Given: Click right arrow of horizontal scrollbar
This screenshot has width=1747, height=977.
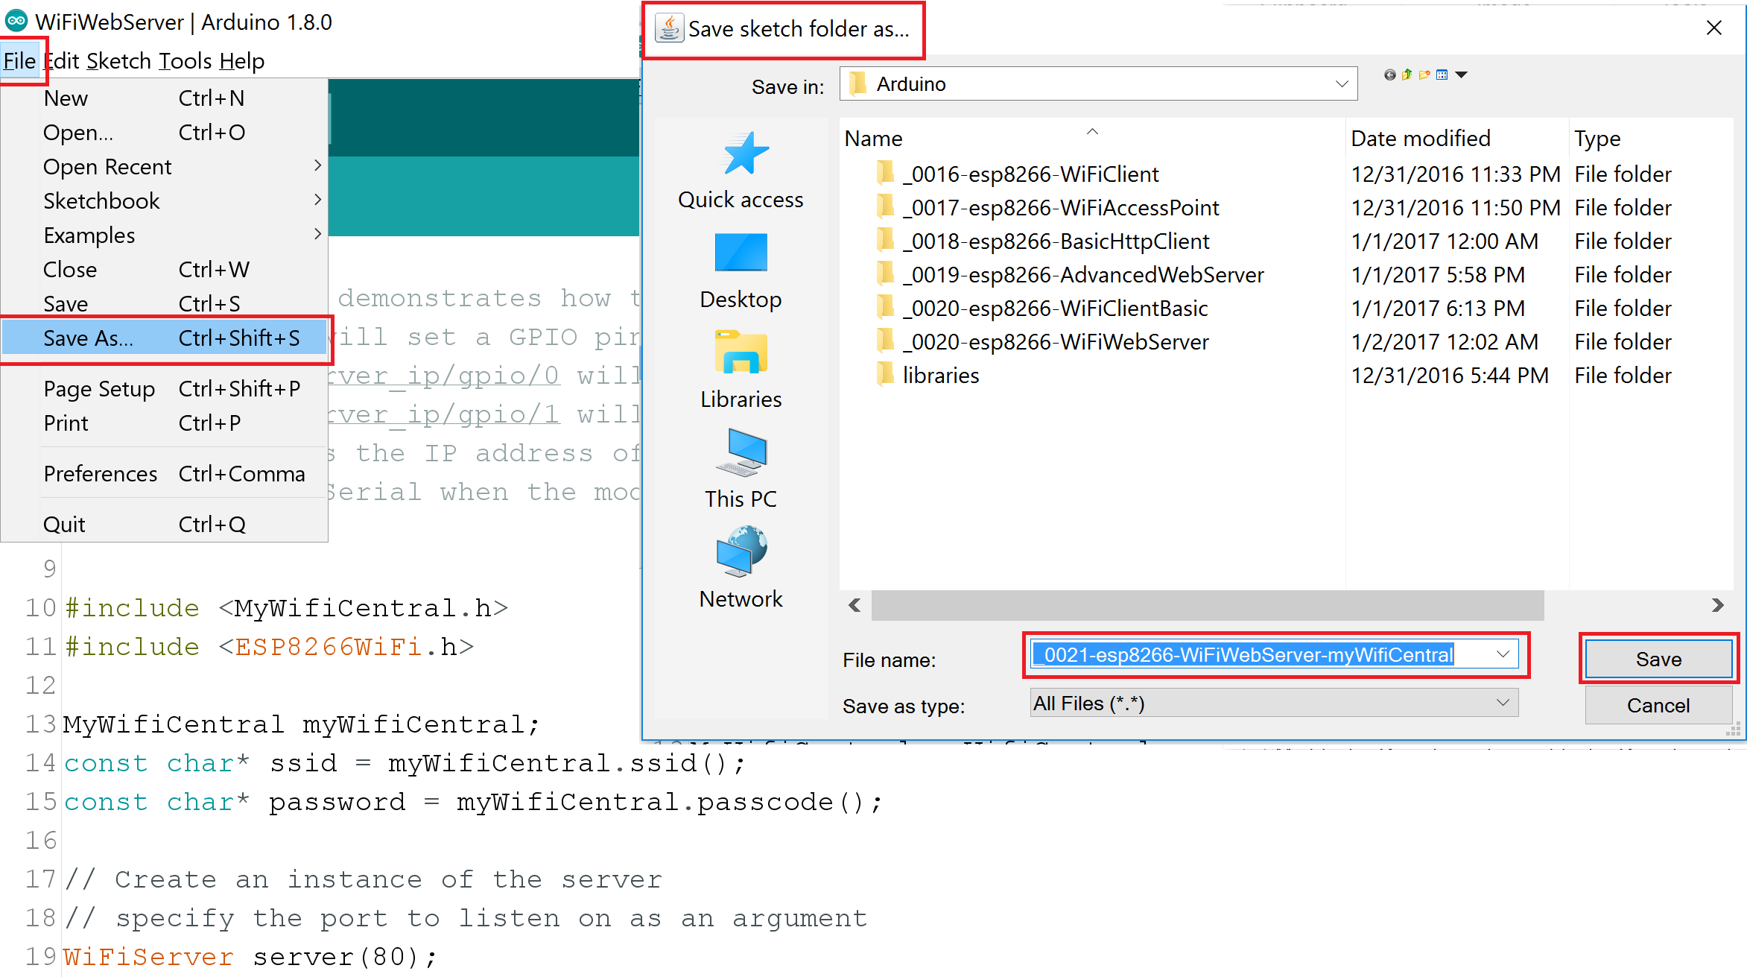Looking at the screenshot, I should point(1717,605).
